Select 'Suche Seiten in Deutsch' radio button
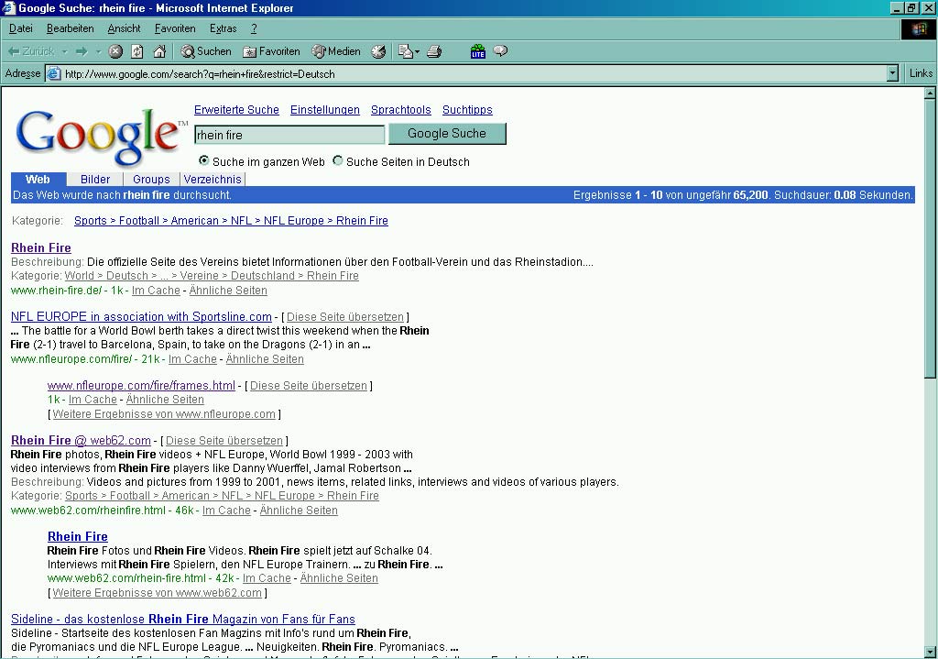Image resolution: width=938 pixels, height=659 pixels. [338, 160]
